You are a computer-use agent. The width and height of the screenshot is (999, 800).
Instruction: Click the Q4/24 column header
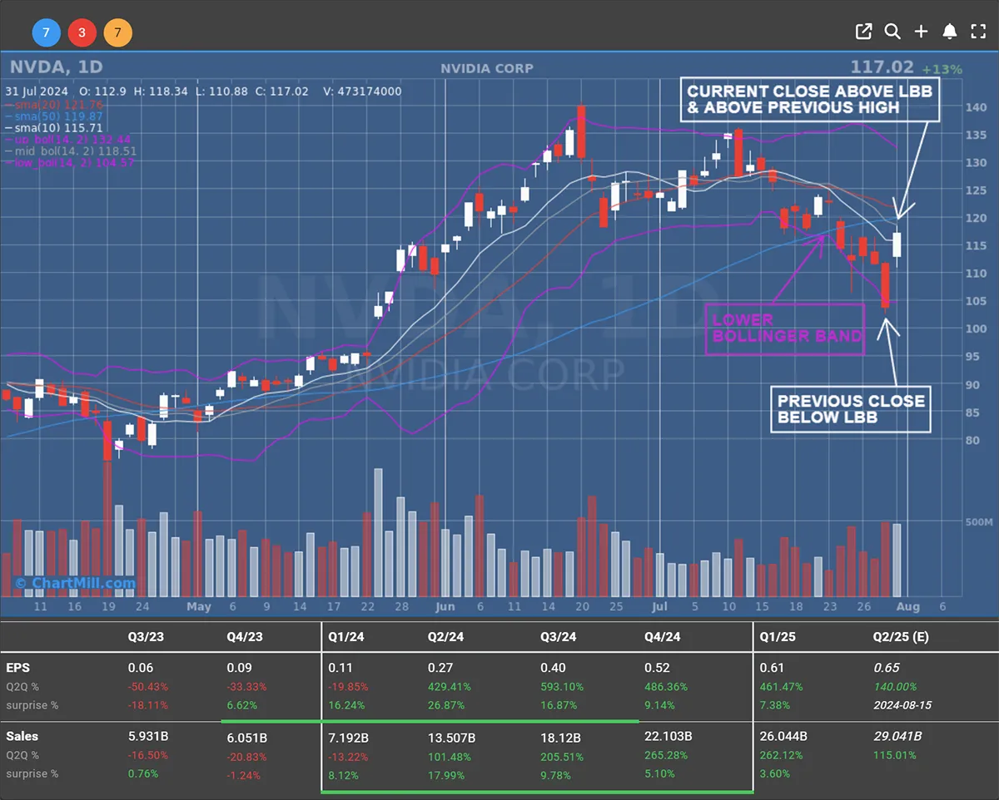pyautogui.click(x=663, y=637)
